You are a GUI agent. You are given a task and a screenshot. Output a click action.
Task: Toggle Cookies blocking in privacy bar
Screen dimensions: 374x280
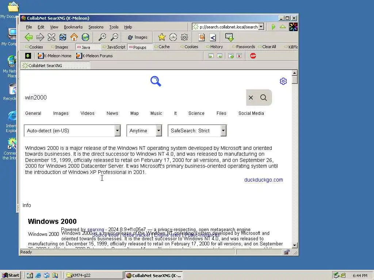pos(34,47)
